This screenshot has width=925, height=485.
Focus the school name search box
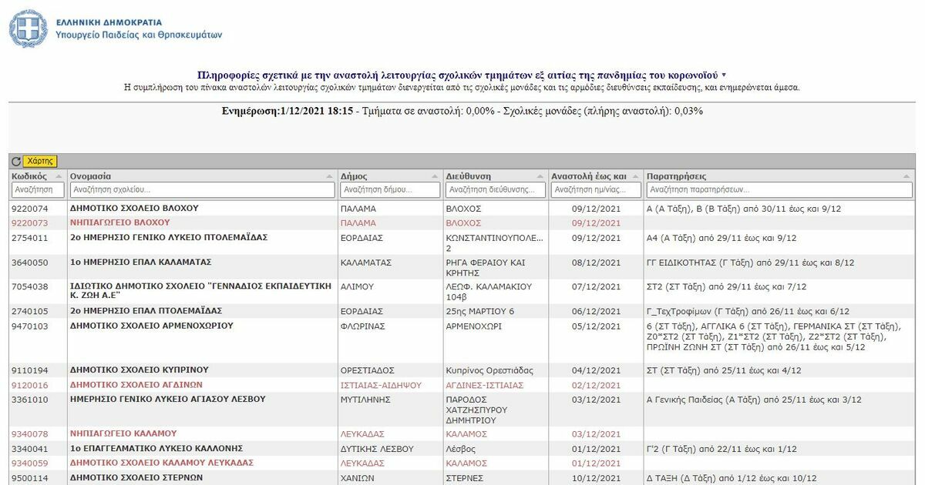[x=202, y=189]
